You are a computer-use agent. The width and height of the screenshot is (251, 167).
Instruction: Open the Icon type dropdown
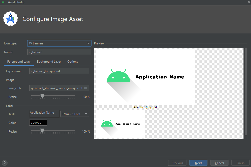[x=59, y=43]
